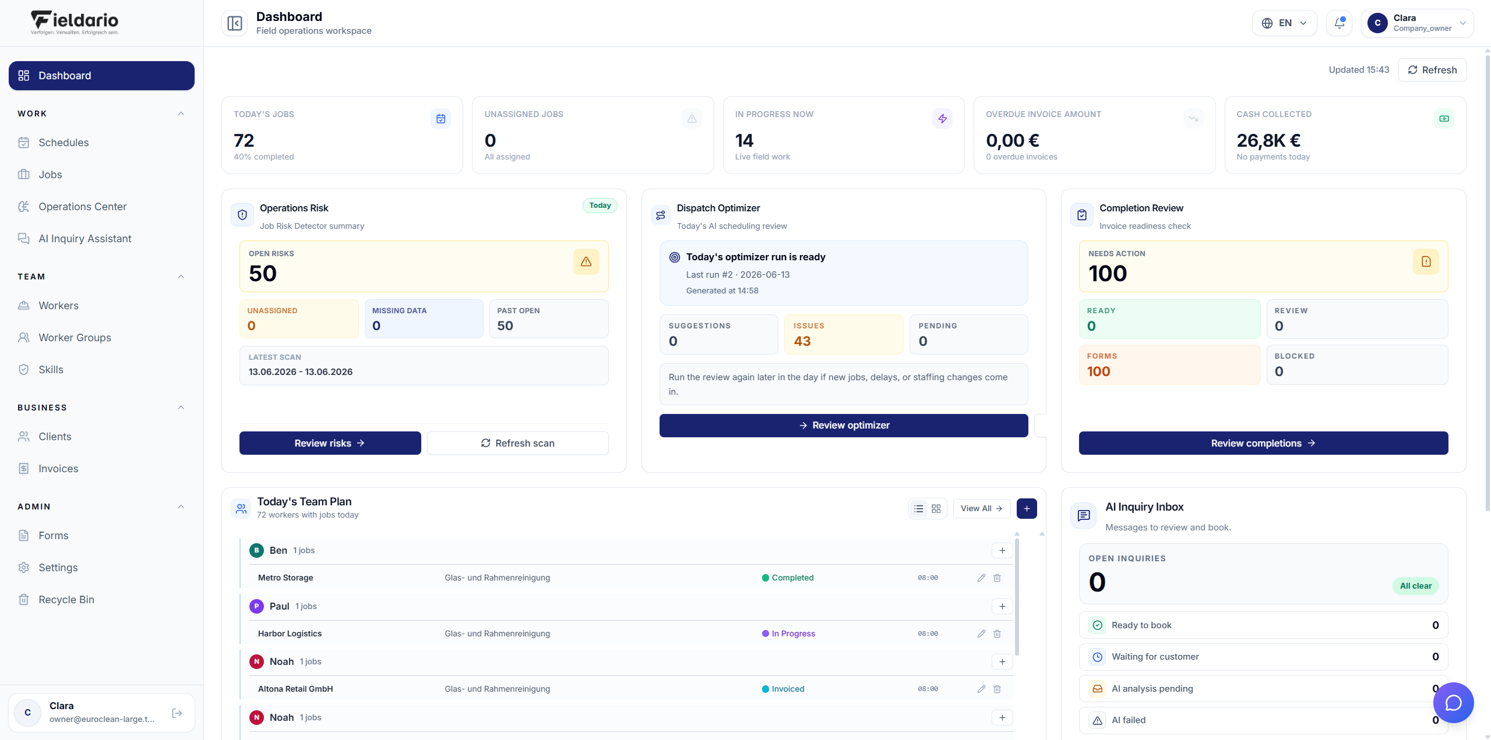
Task: Click the Waiting for customer row
Action: click(1263, 657)
